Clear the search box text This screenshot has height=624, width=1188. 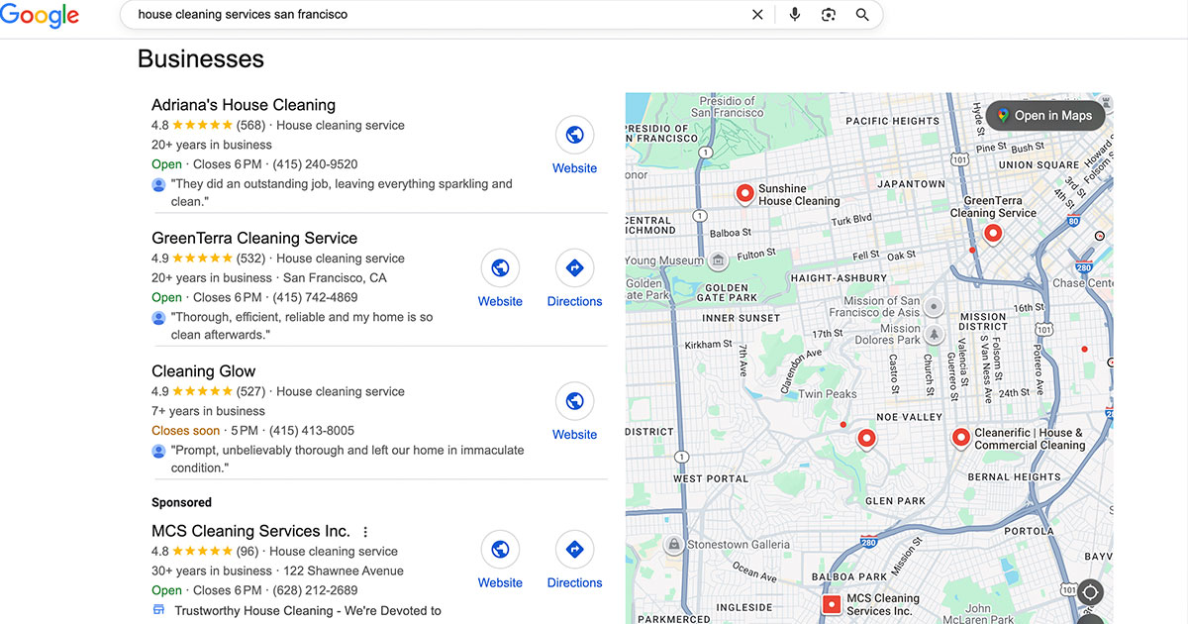757,15
